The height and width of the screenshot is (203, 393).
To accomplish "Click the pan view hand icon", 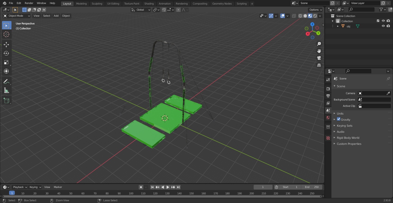I will click(319, 51).
